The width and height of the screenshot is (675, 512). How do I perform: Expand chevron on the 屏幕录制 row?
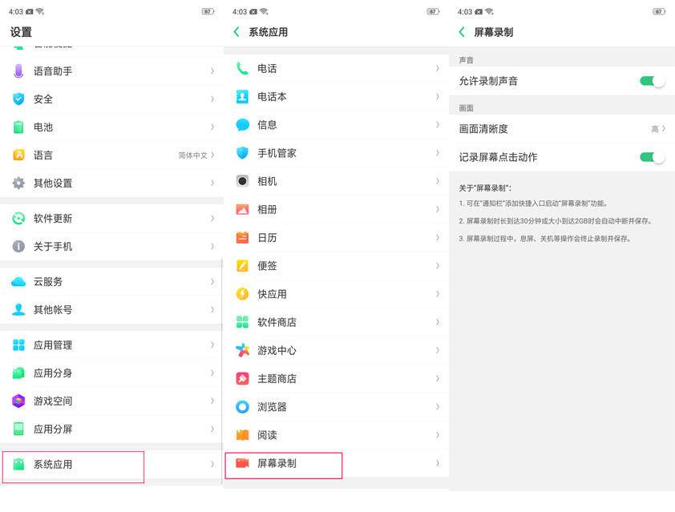coord(438,463)
